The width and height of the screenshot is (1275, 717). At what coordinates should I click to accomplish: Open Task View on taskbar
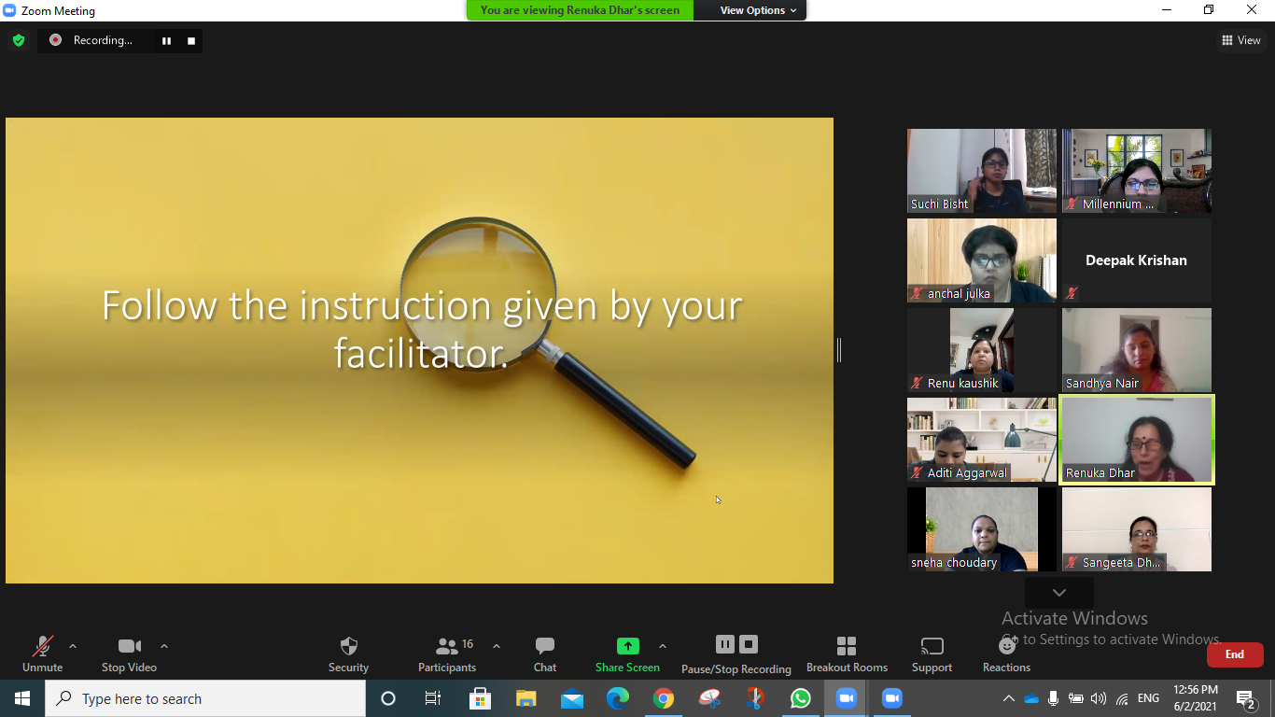[433, 698]
